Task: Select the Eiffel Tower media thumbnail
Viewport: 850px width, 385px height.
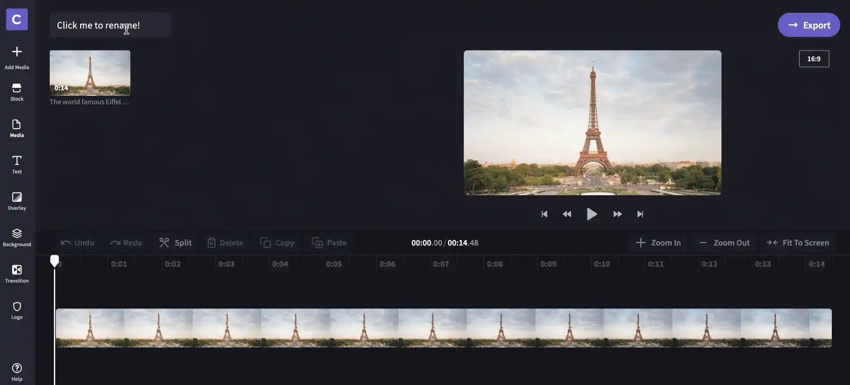Action: coord(90,73)
